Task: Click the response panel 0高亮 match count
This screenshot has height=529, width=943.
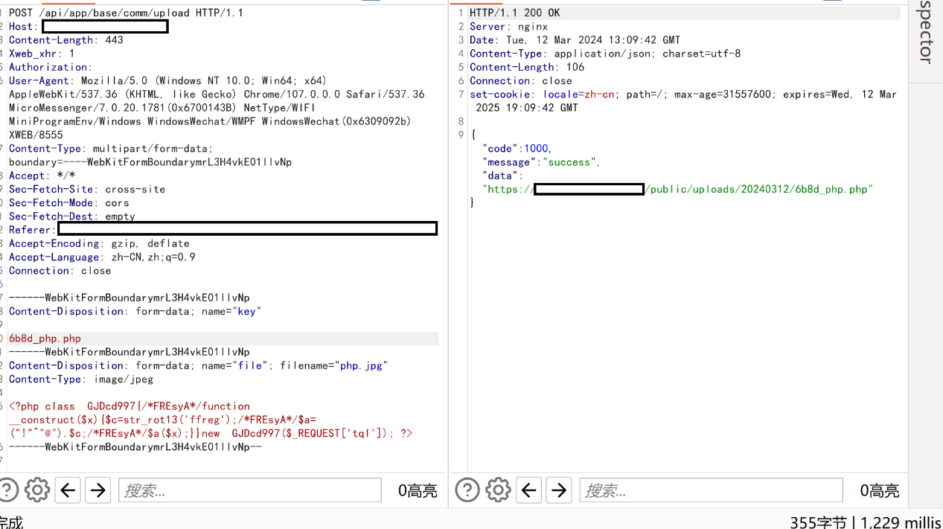Action: click(880, 490)
